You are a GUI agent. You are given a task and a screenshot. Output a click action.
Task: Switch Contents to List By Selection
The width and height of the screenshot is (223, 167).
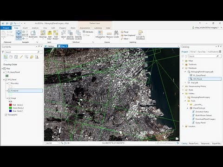point(16,57)
